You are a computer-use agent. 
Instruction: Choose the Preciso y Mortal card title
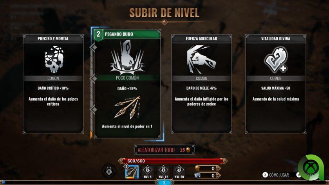(53, 39)
